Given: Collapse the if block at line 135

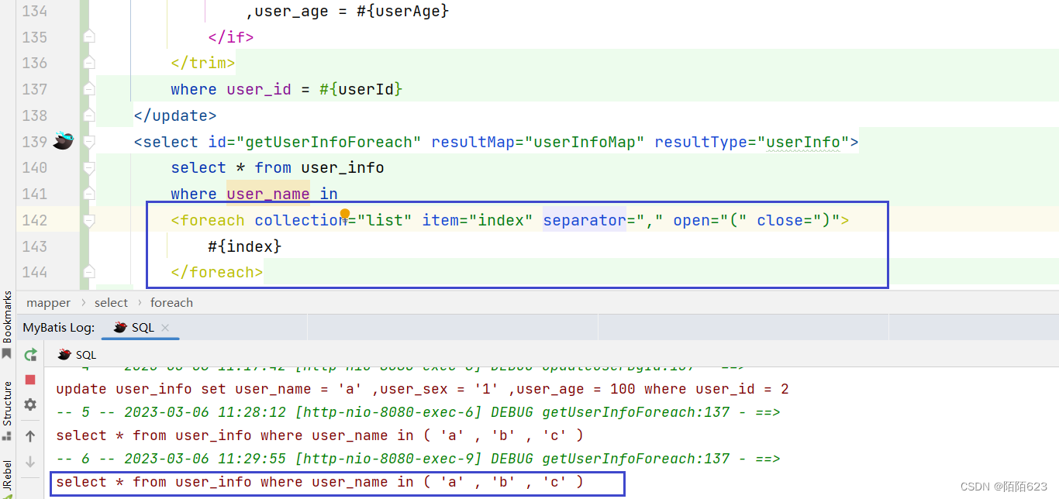Looking at the screenshot, I should click(x=88, y=37).
